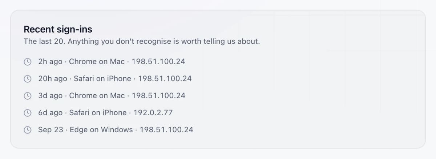The image size is (436, 159).
Task: Click the IP address on the Edge on Windows row
Action: coord(166,129)
